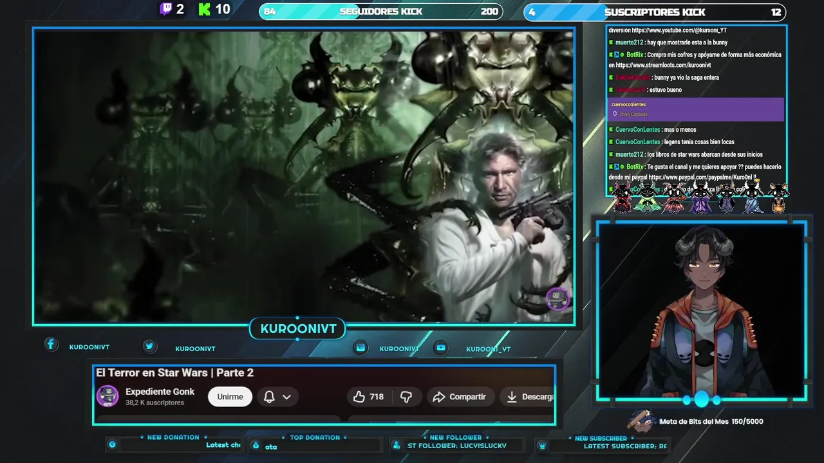Click the KUROONI_YT YouTube handle label

tap(489, 349)
